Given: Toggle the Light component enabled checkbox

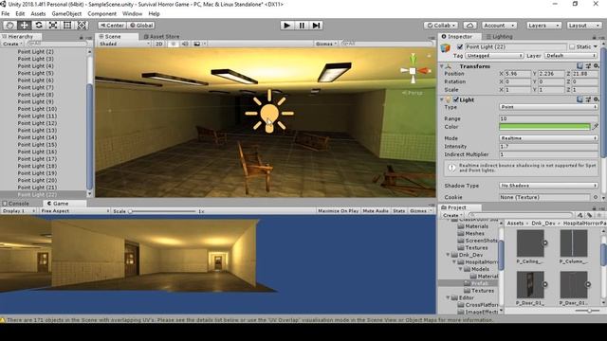Looking at the screenshot, I should 456,99.
